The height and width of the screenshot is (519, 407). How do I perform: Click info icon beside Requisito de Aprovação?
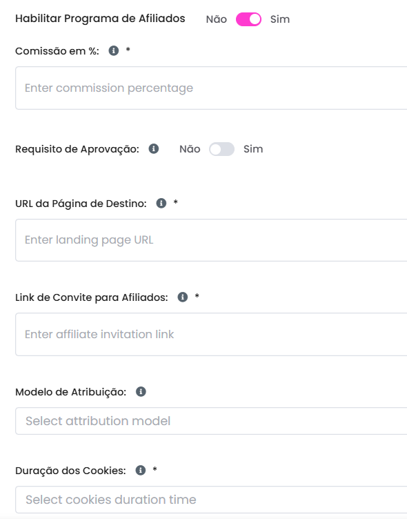tap(154, 148)
